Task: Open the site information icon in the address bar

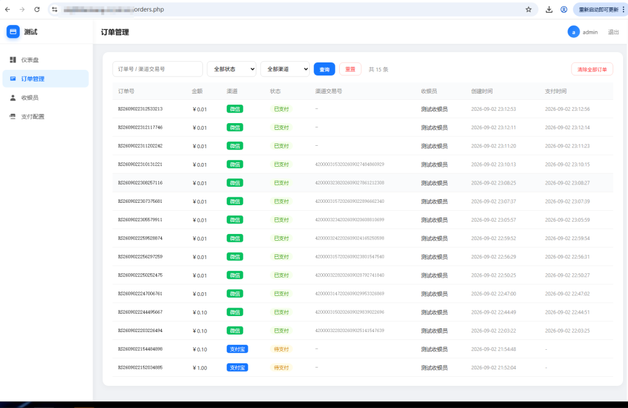Action: [55, 10]
